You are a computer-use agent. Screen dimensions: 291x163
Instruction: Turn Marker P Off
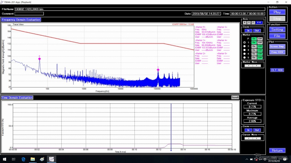pos(260,38)
